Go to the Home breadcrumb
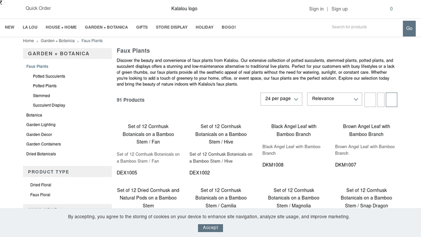 (28, 41)
